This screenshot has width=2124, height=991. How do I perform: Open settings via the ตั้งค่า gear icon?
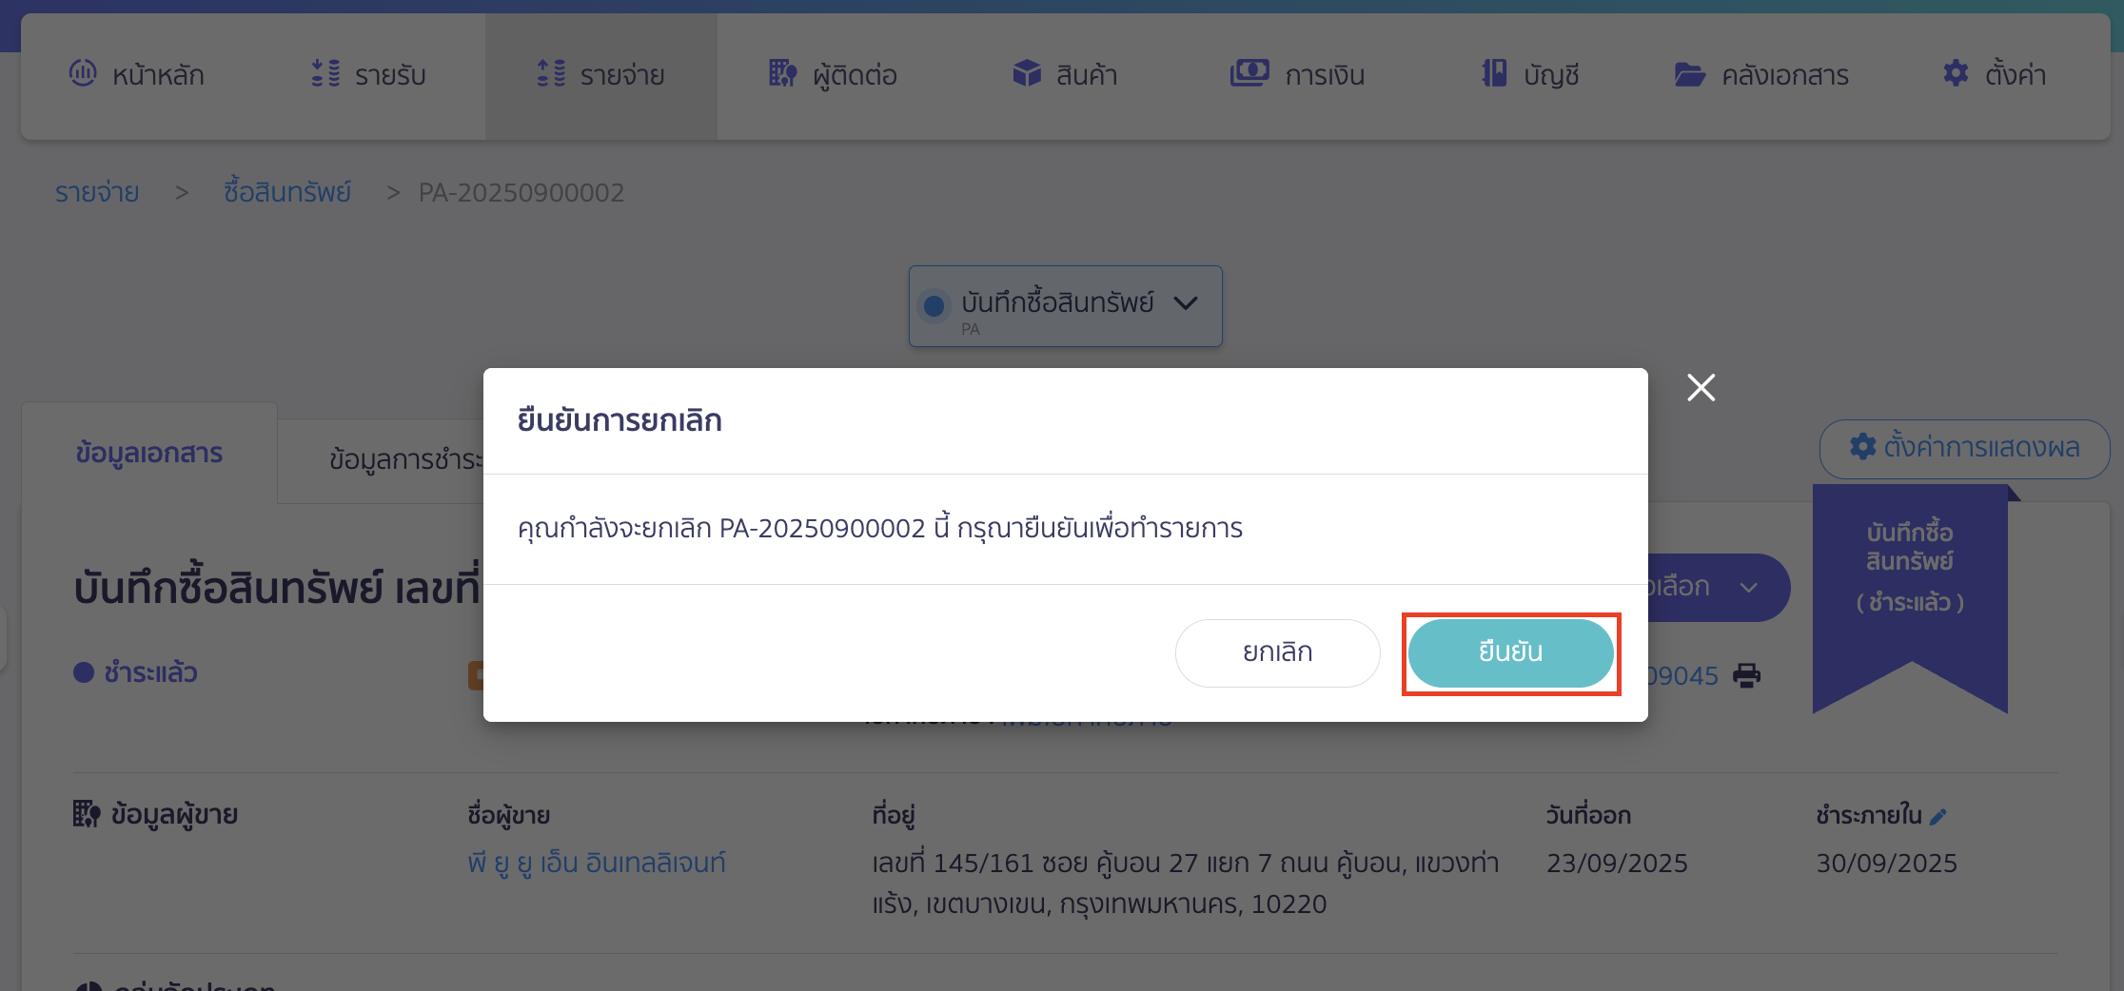click(1957, 73)
